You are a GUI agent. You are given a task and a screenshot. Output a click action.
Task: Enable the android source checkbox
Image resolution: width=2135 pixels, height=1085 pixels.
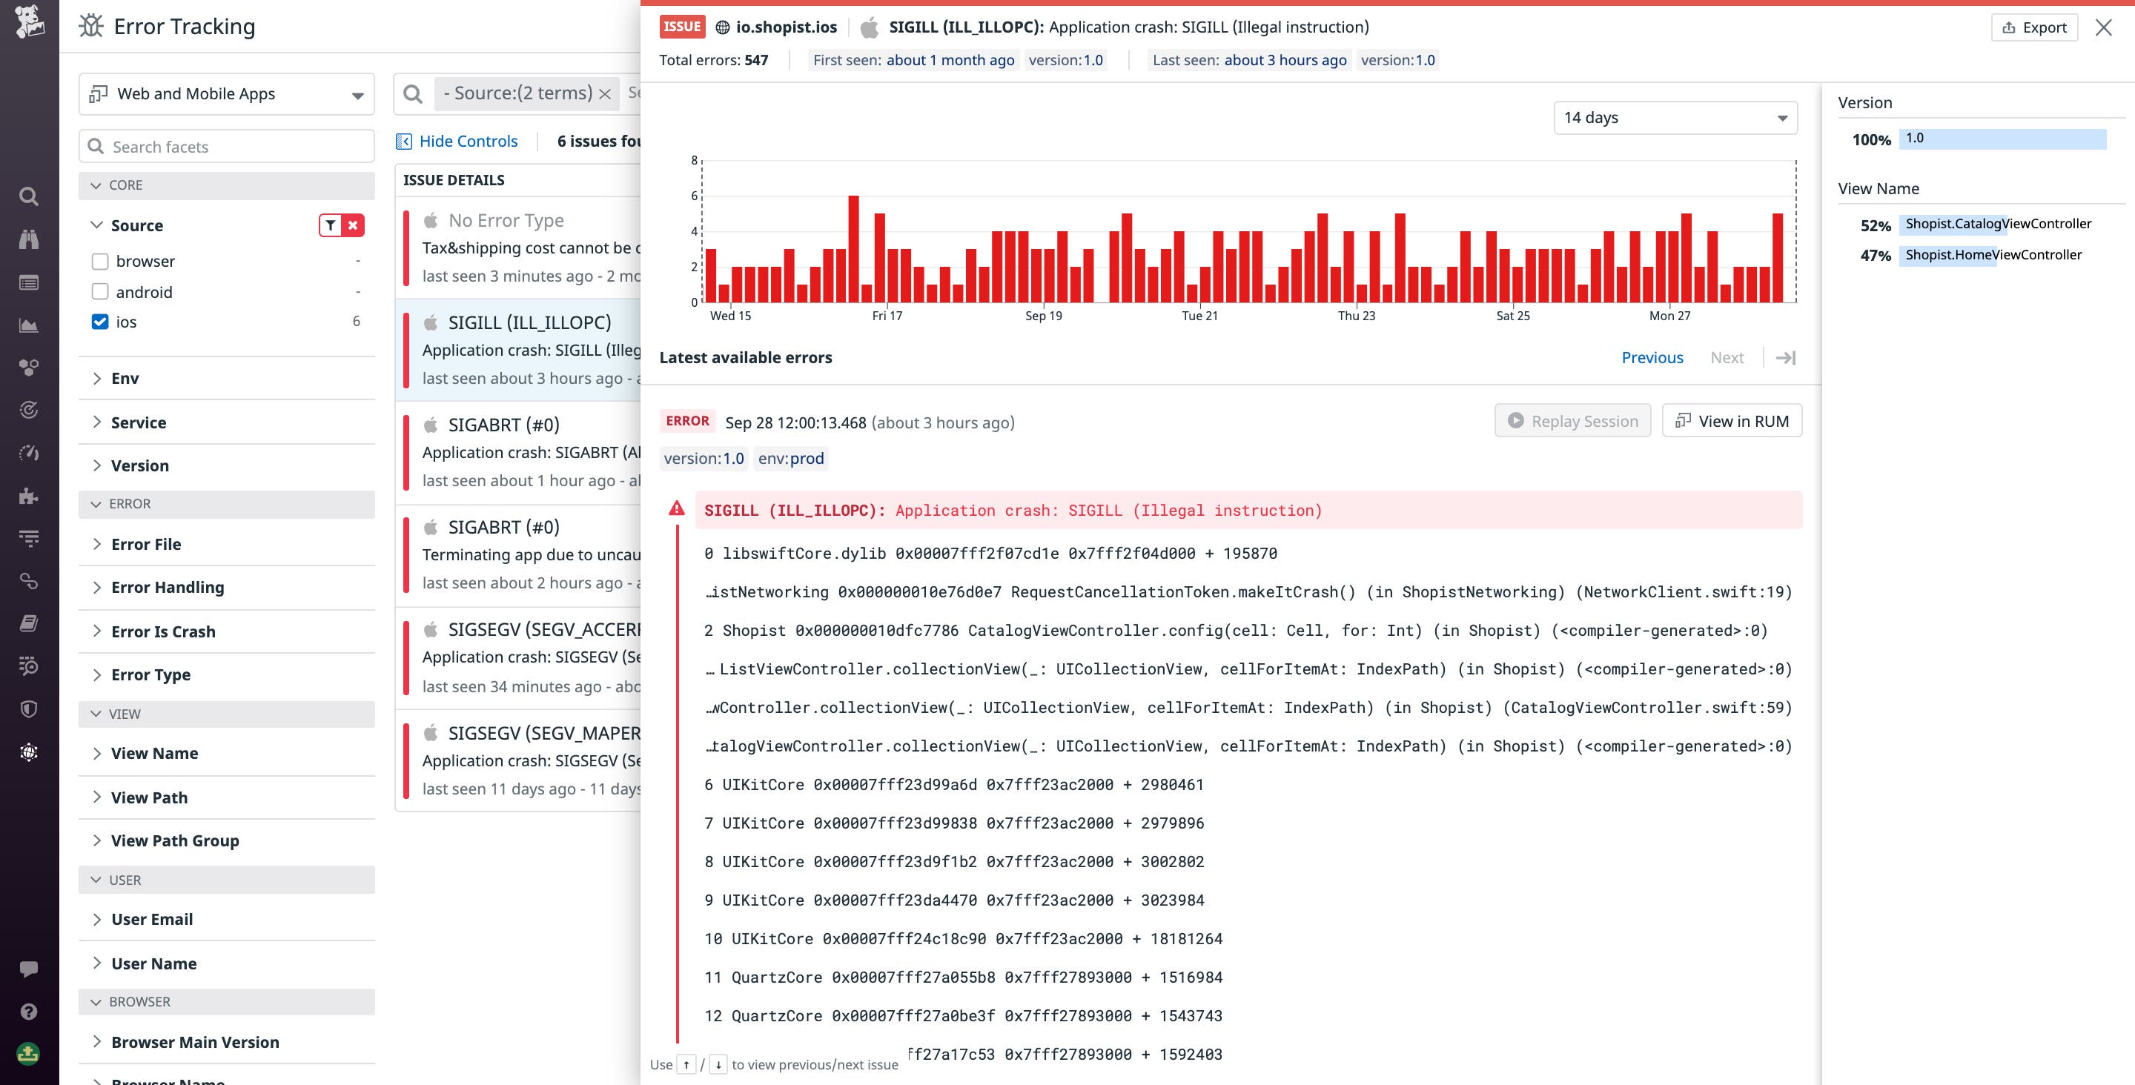click(100, 291)
